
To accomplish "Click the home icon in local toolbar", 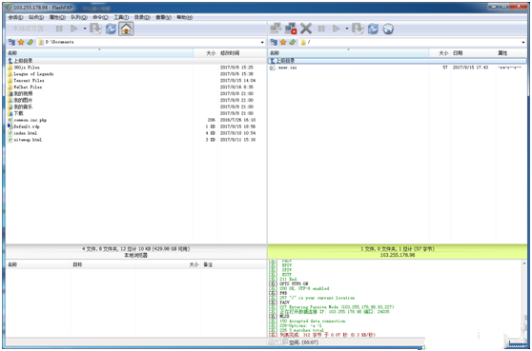I will [x=126, y=29].
